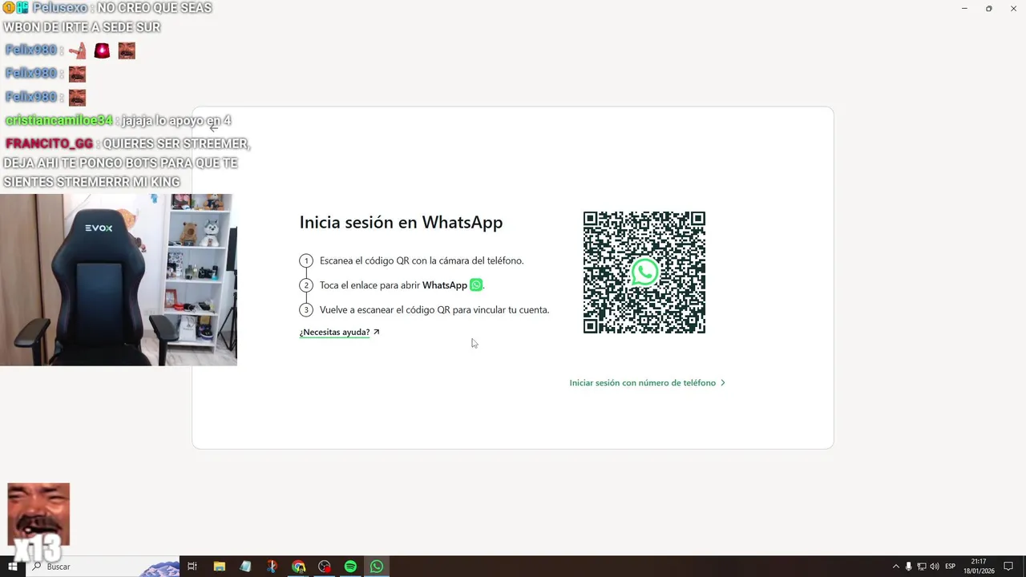Close the WhatsApp window
Viewport: 1026px width, 577px height.
1014,8
